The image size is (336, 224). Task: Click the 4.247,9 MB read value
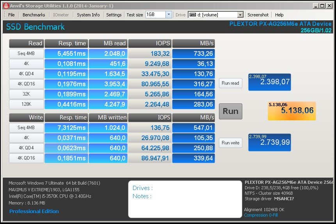point(108,104)
